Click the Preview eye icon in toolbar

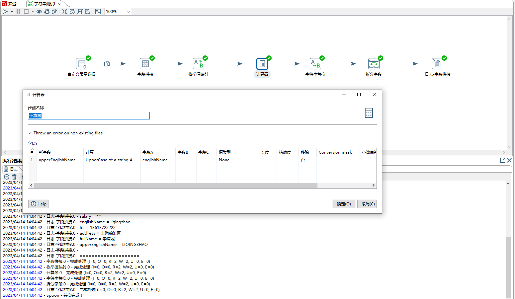[x=39, y=12]
